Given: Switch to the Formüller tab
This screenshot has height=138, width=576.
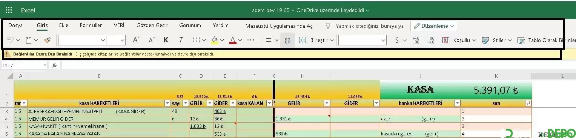Looking at the screenshot, I should pyautogui.click(x=91, y=25).
